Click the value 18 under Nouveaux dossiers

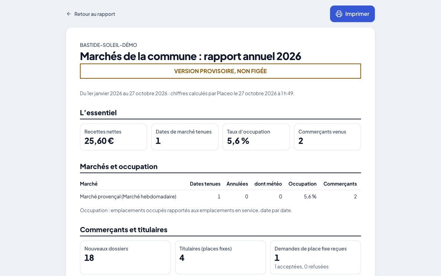[89, 258]
